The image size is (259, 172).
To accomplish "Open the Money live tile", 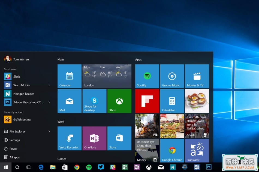I will pyautogui.click(x=147, y=151).
